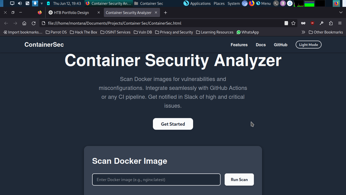List all tabs dropdown arrow
The height and width of the screenshot is (195, 346).
click(341, 12)
